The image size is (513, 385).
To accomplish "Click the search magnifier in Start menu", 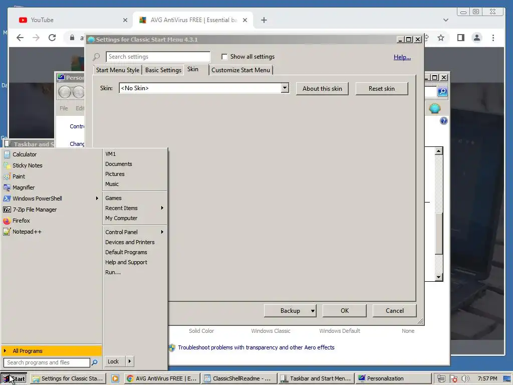I will (x=95, y=362).
